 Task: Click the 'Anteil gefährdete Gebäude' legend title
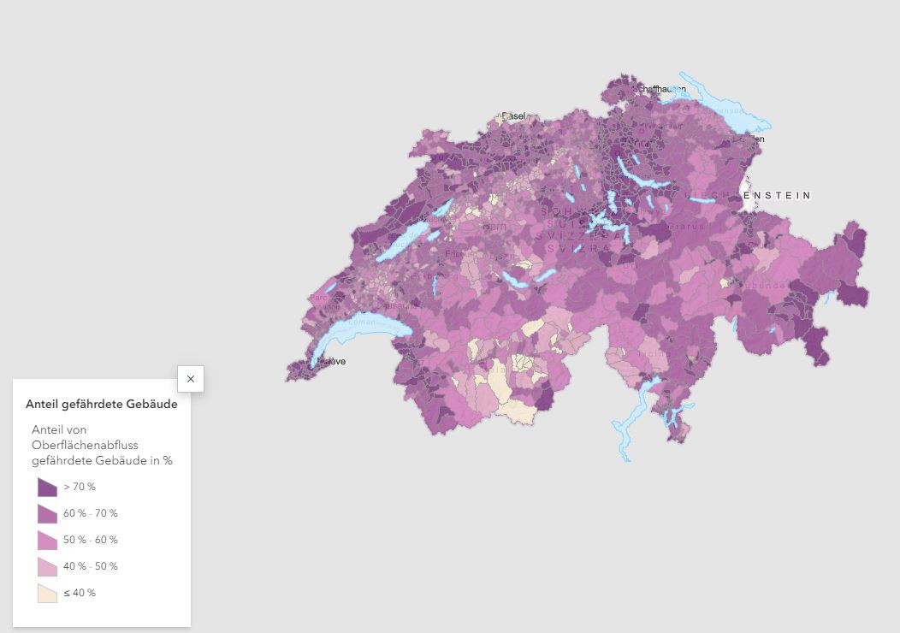point(102,405)
